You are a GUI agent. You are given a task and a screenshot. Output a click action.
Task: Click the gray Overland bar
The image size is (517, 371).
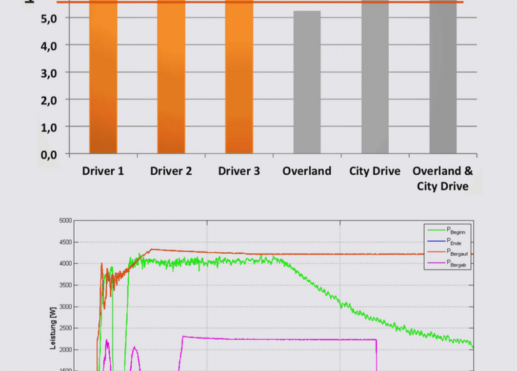pyautogui.click(x=307, y=82)
